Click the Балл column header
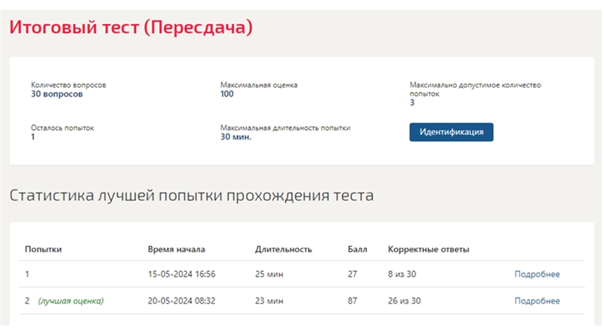 [x=357, y=249]
